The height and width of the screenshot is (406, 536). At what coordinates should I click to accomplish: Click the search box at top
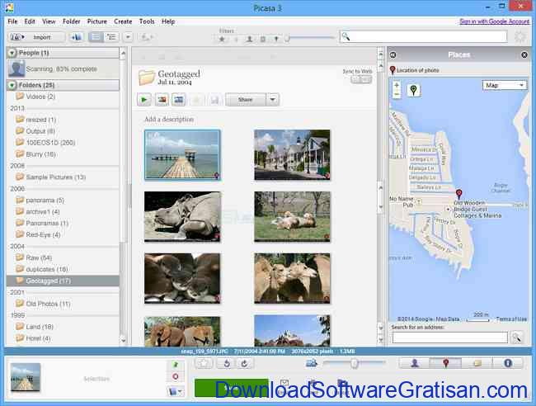[x=423, y=36]
